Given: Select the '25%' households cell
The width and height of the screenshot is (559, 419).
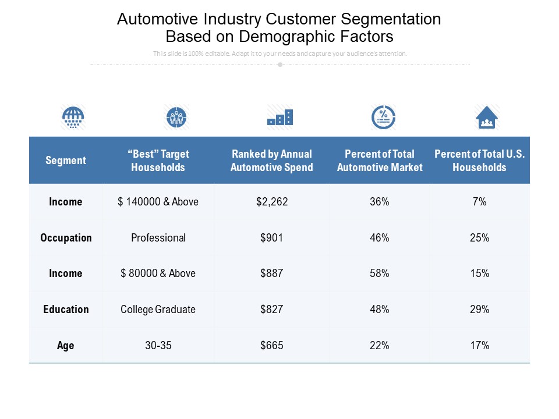Looking at the screenshot, I should (x=479, y=237).
